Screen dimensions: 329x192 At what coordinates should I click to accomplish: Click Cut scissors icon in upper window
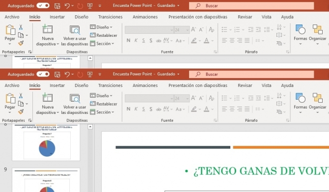21,27
